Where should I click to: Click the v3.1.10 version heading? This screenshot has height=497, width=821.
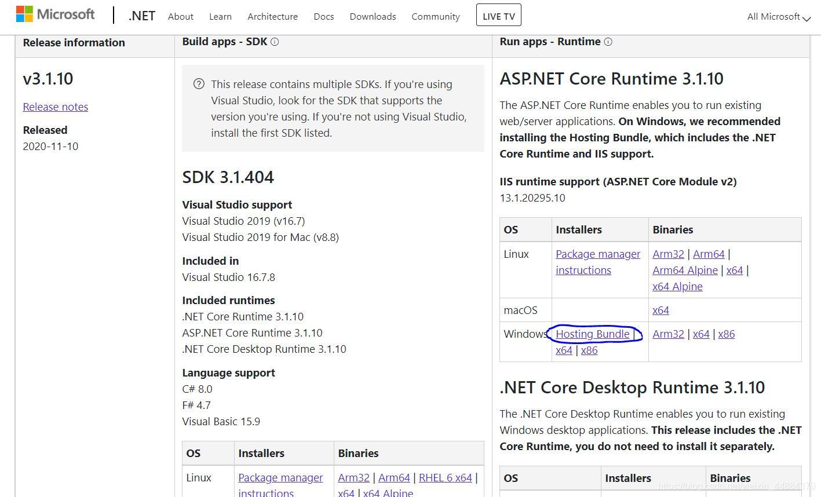(48, 78)
